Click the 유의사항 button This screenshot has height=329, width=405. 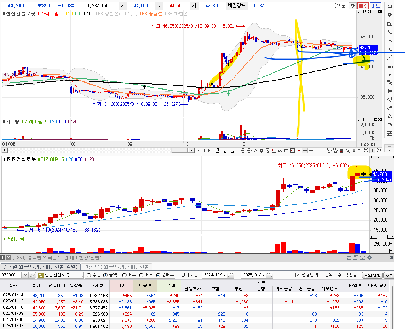pos(372,275)
